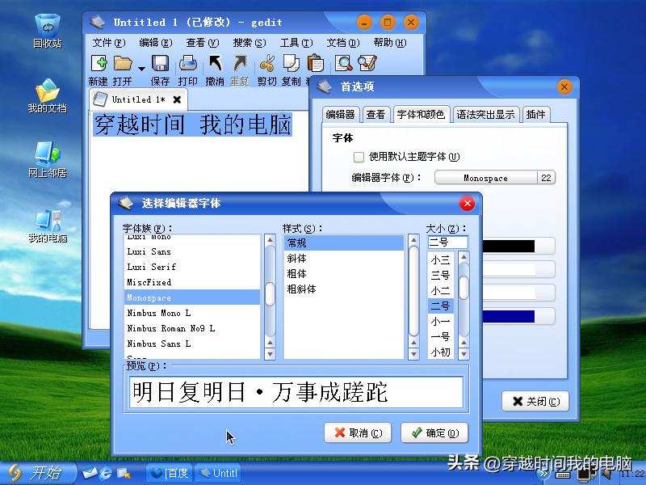Screen dimensions: 646x485
Task: Cut selected text with the 剪切 icon
Action: 266,63
